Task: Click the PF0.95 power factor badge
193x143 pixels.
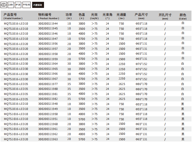Action: pos(26,5)
